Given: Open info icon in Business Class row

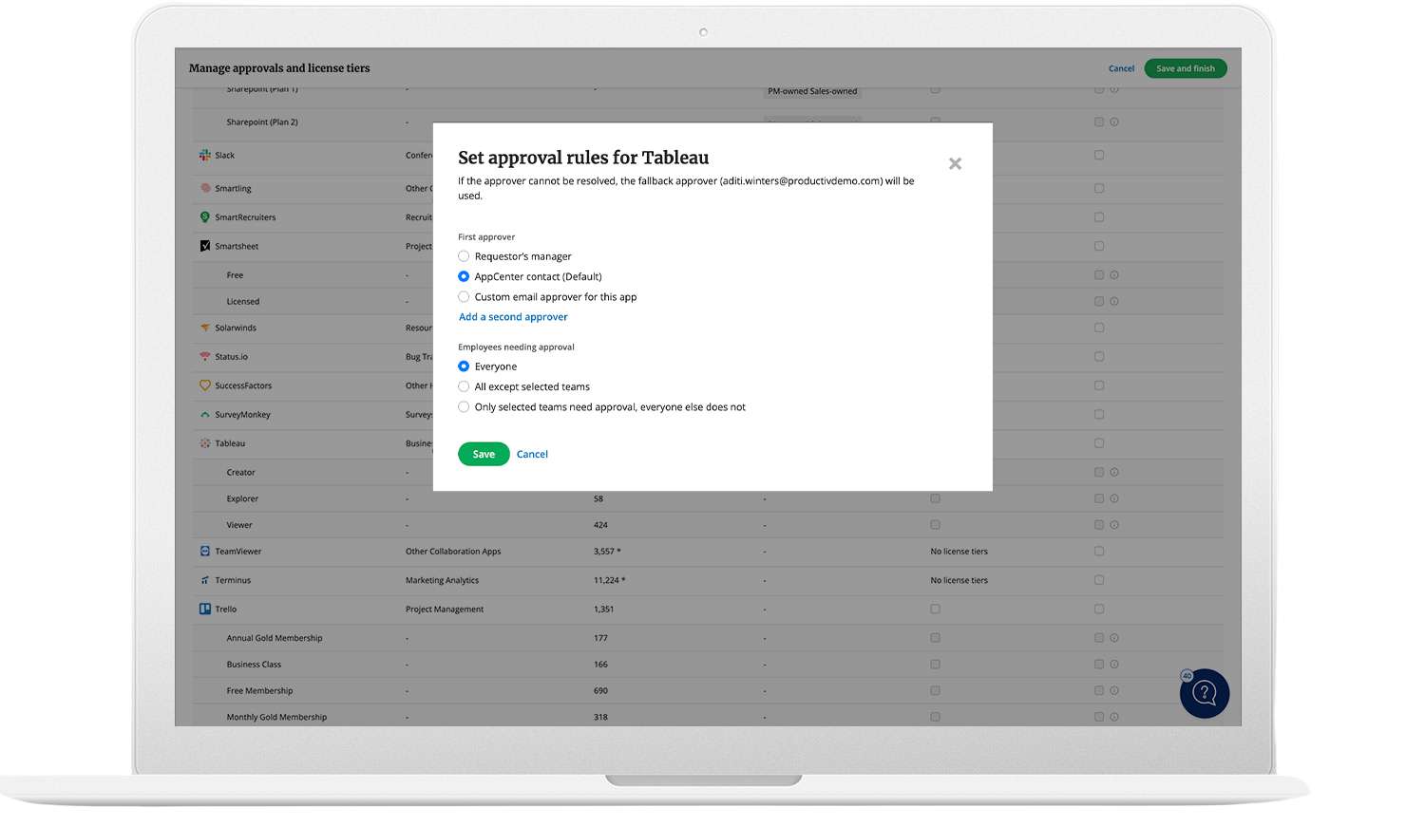Looking at the screenshot, I should point(1114,665).
